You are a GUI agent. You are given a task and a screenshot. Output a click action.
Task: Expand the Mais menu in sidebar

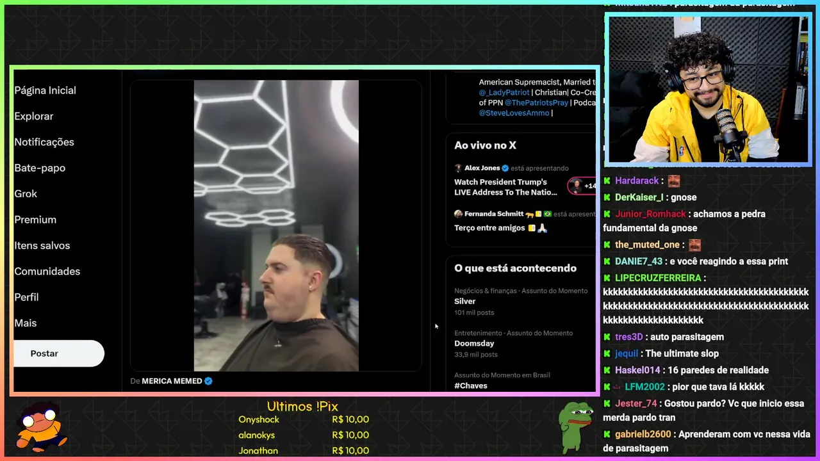26,323
